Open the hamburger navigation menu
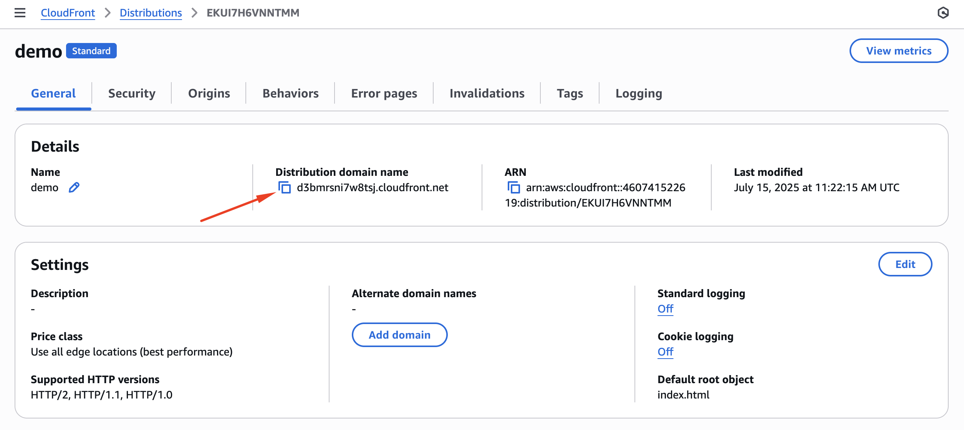This screenshot has height=430, width=964. (20, 13)
